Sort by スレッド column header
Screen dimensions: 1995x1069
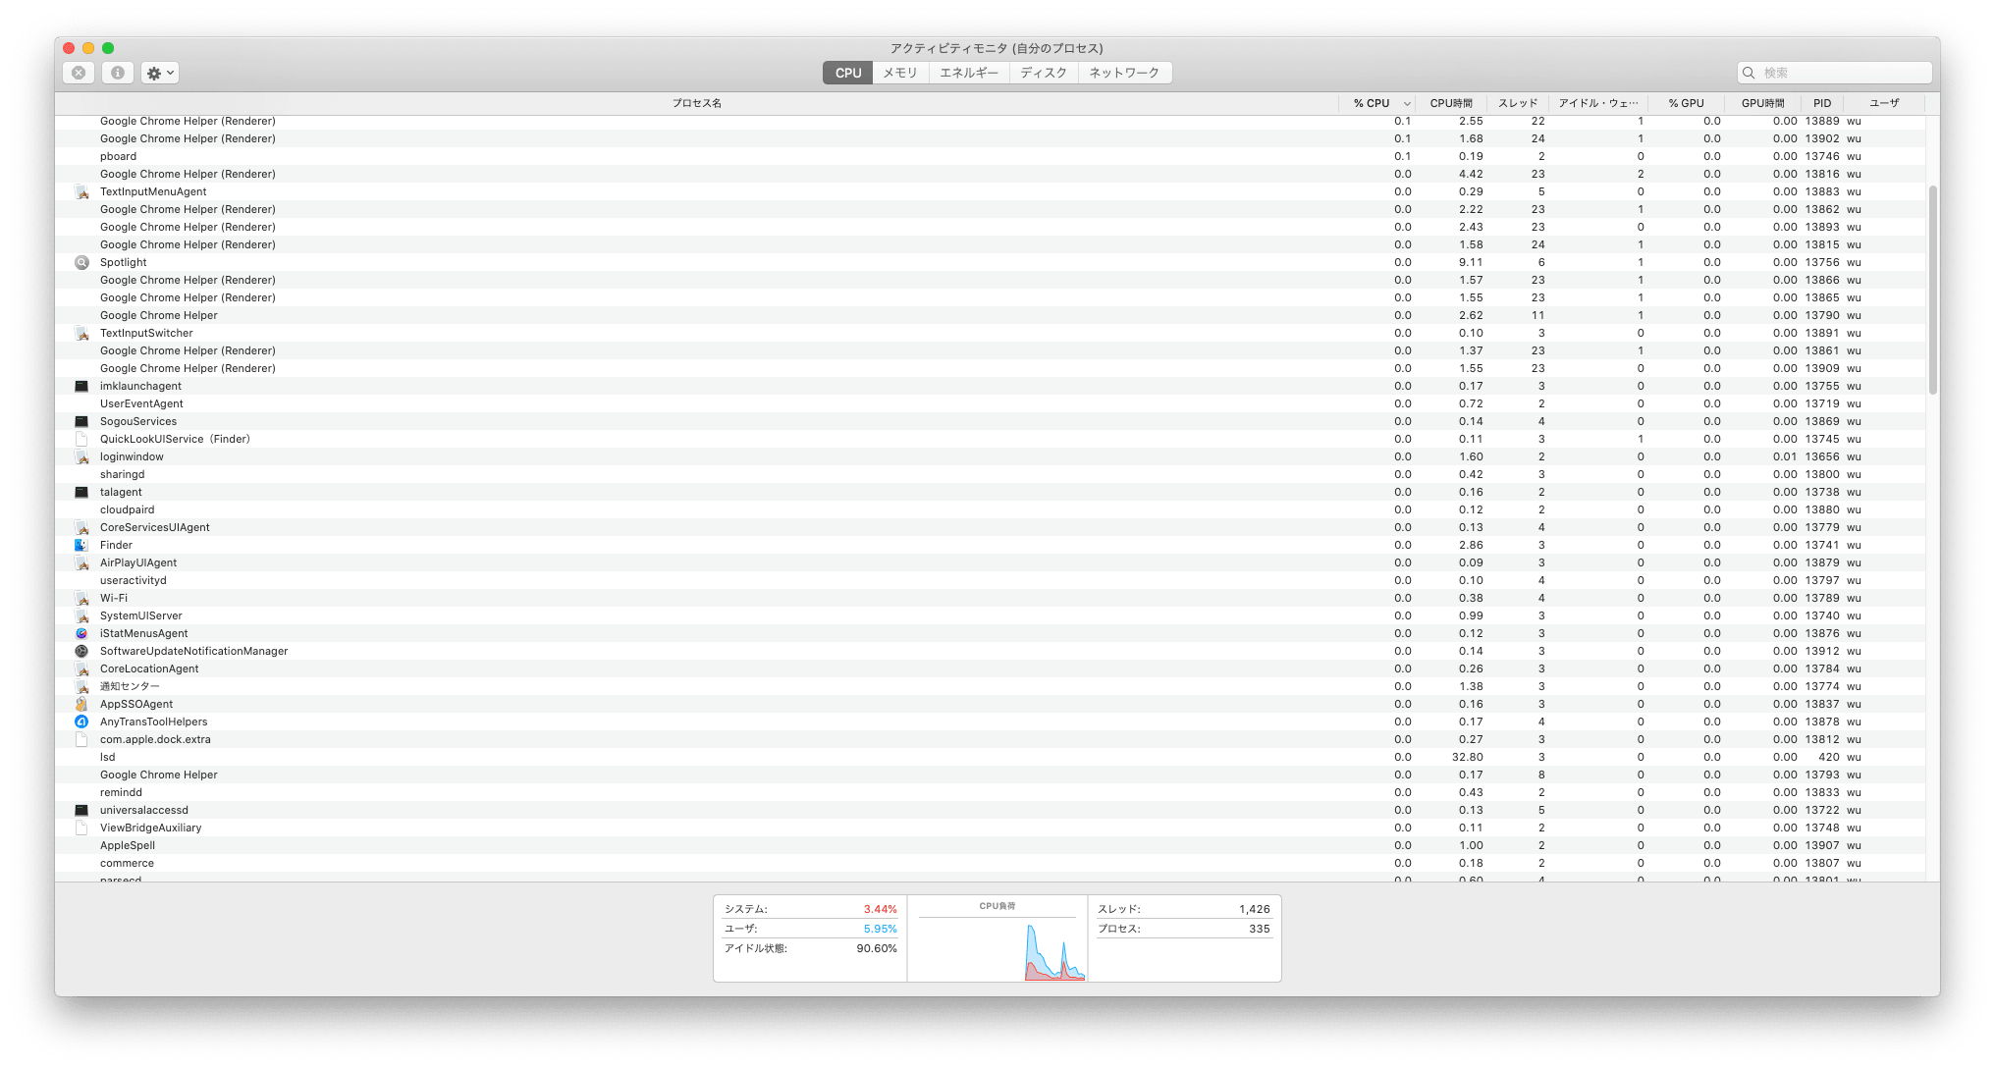tap(1518, 103)
